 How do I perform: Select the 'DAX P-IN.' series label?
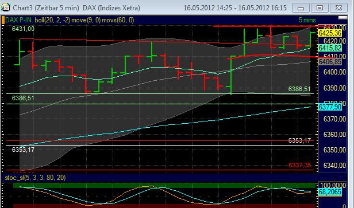(x=19, y=20)
